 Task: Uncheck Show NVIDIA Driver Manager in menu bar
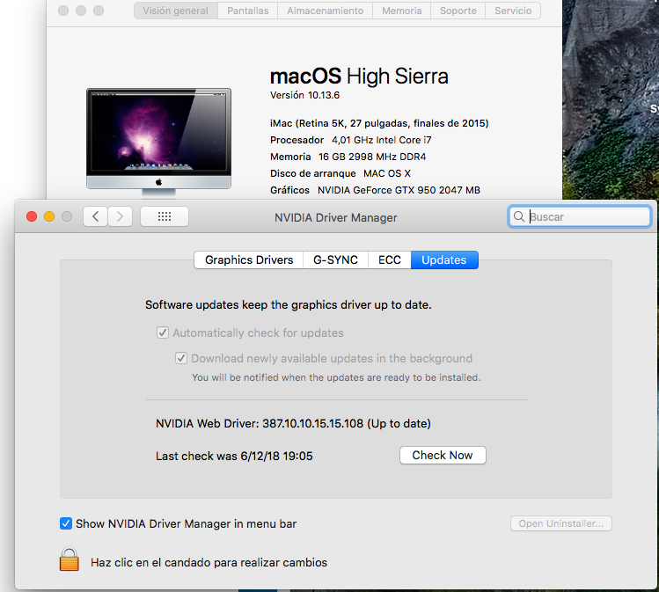coord(66,523)
